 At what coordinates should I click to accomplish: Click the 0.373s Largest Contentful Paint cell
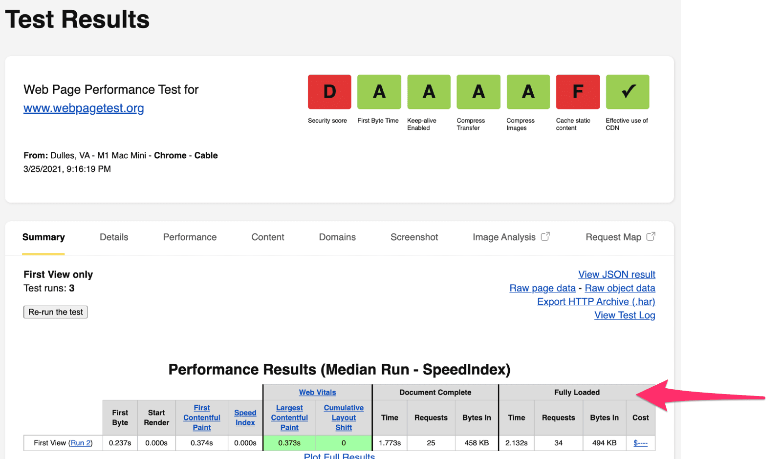tap(289, 443)
